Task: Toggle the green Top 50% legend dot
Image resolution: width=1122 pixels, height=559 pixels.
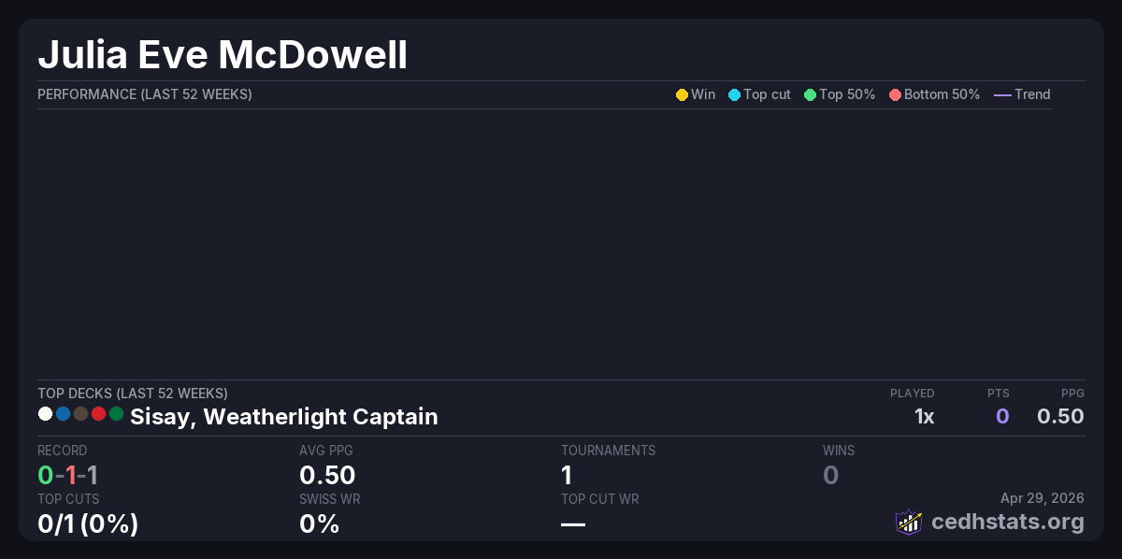Action: [810, 94]
